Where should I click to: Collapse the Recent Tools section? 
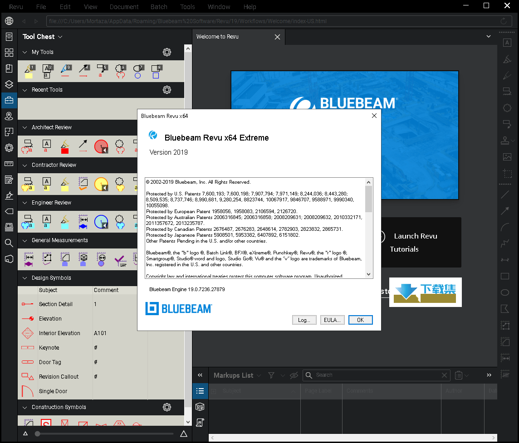point(24,90)
